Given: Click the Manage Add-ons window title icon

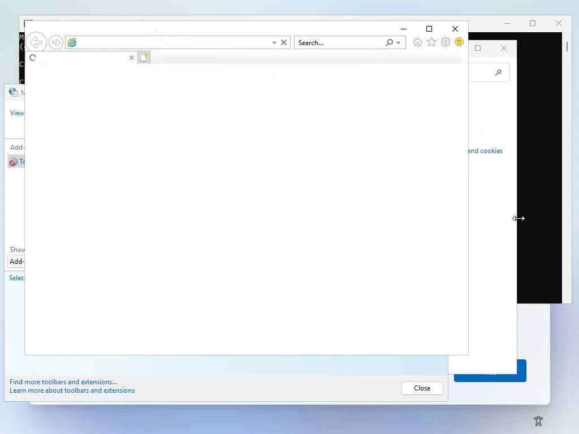Looking at the screenshot, I should coord(14,92).
